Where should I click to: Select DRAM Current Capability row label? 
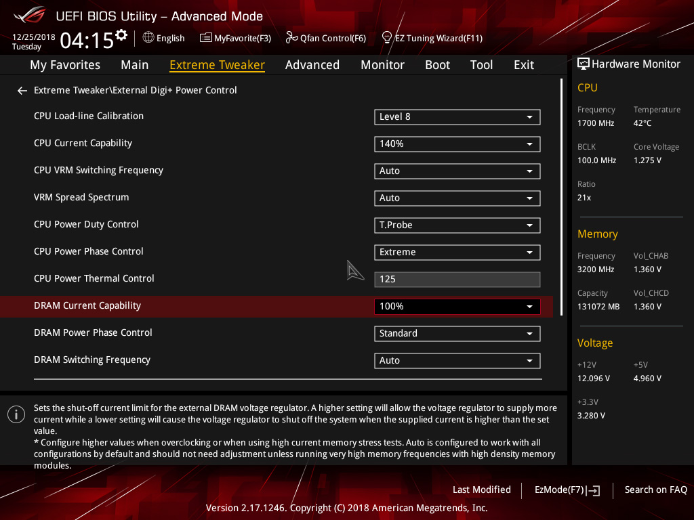87,305
